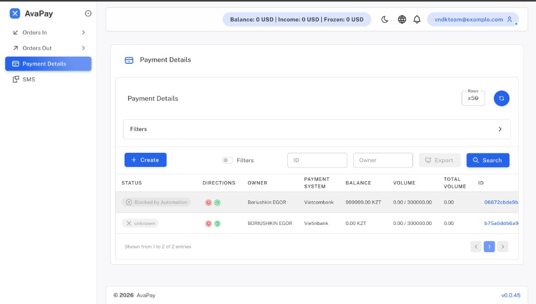Click red direction icon in Vietcombank row
The height and width of the screenshot is (304, 536).
point(208,202)
